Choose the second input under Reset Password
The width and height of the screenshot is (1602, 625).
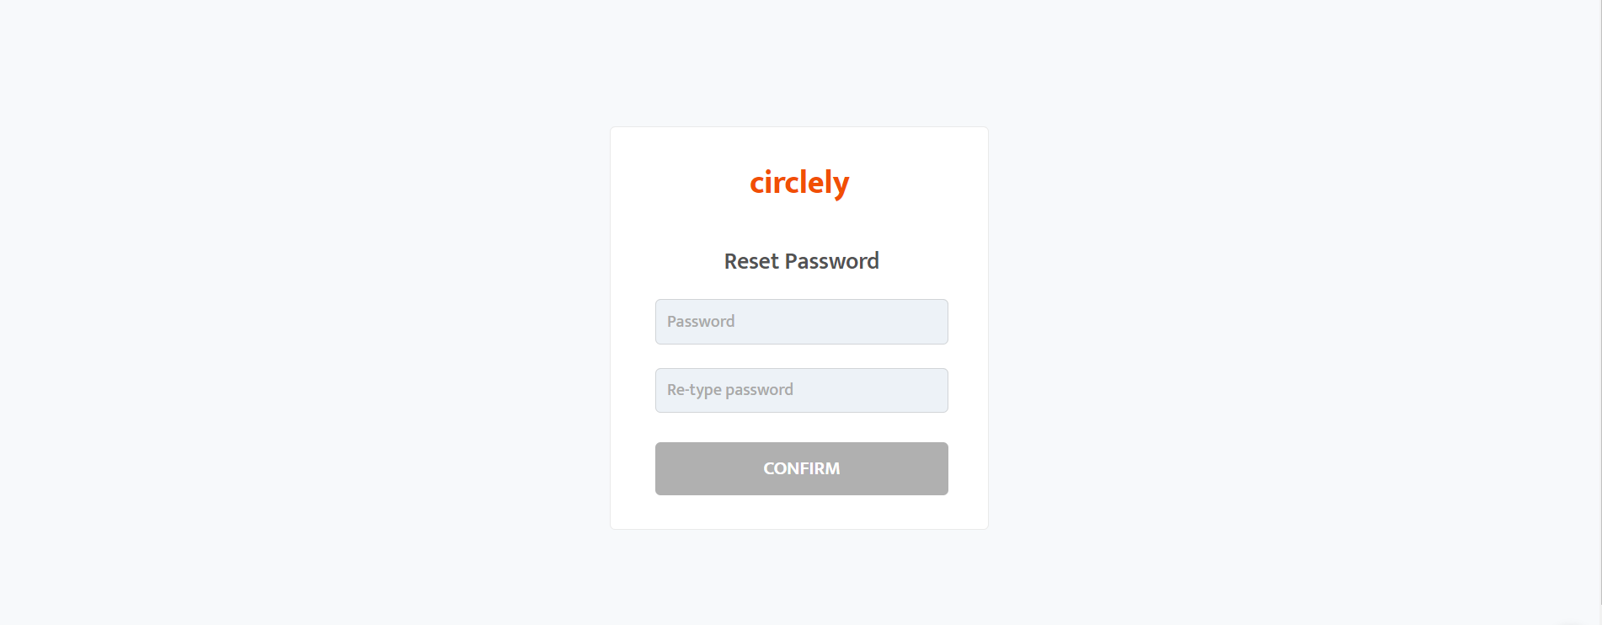click(x=801, y=390)
